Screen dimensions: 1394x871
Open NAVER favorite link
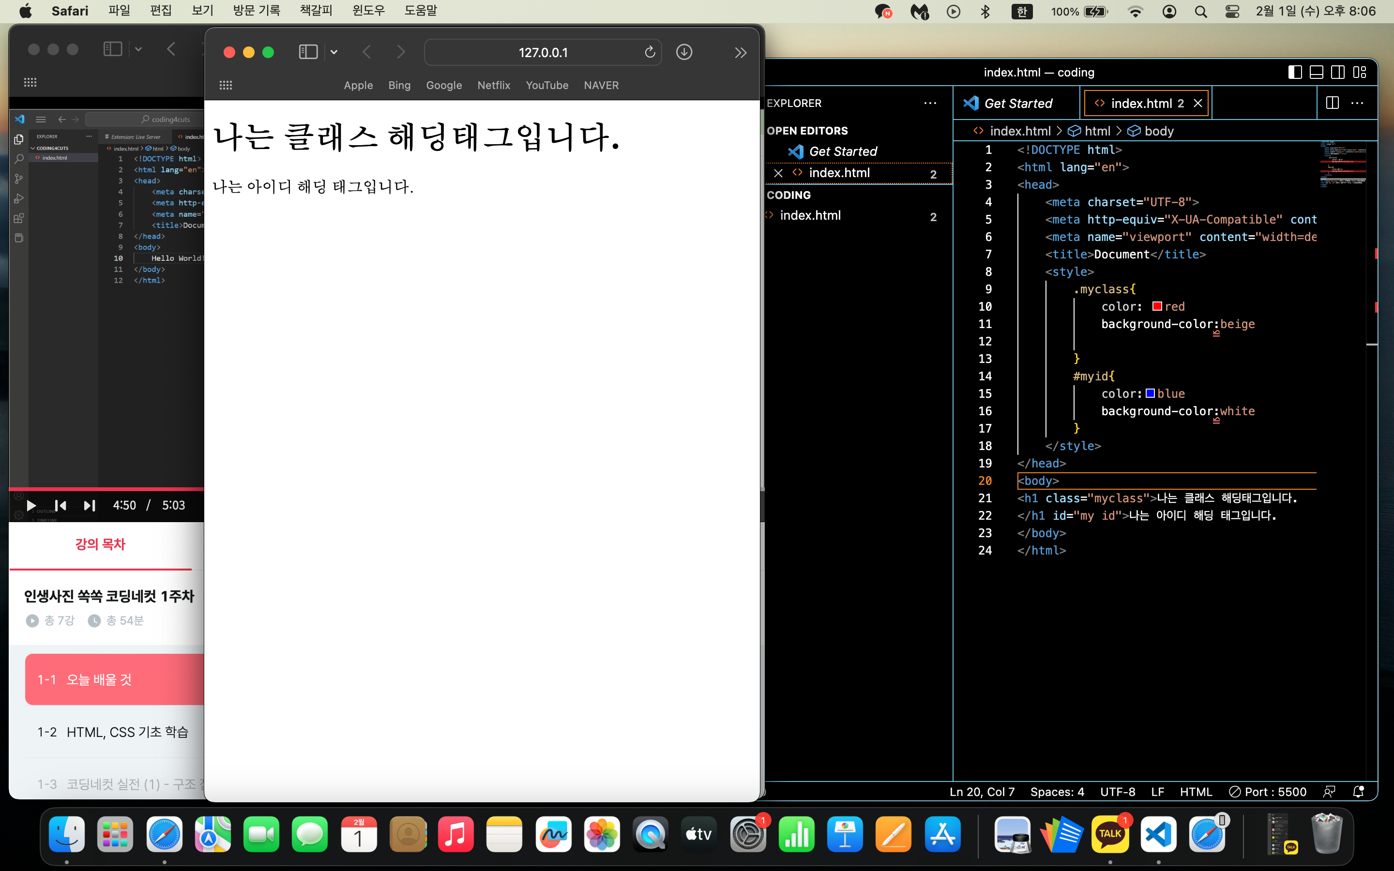click(601, 85)
